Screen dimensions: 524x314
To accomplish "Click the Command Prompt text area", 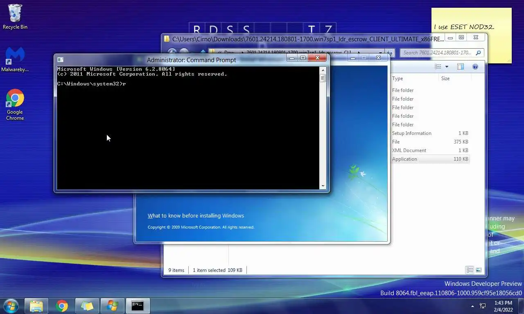I will tap(188, 128).
